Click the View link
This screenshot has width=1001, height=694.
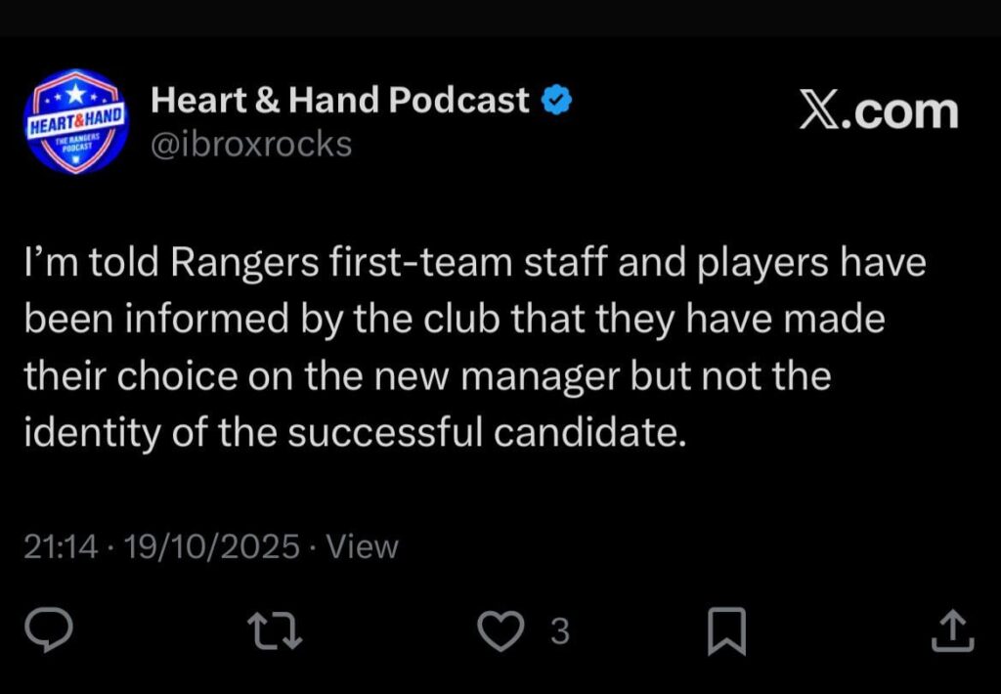coord(363,546)
